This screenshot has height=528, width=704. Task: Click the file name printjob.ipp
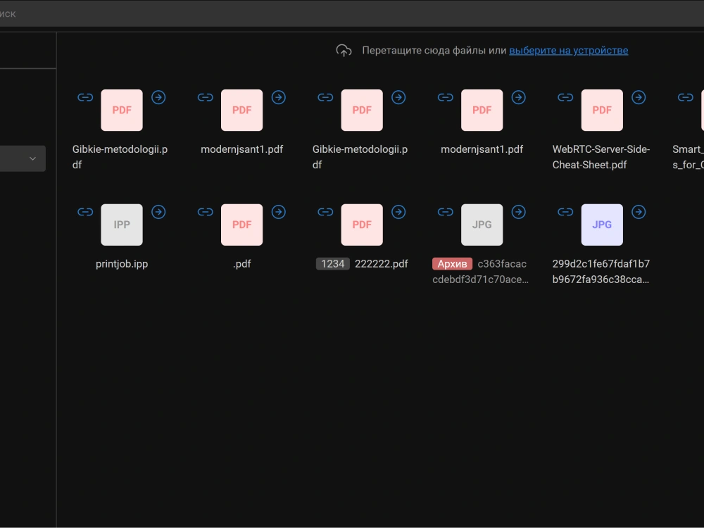[x=122, y=263]
